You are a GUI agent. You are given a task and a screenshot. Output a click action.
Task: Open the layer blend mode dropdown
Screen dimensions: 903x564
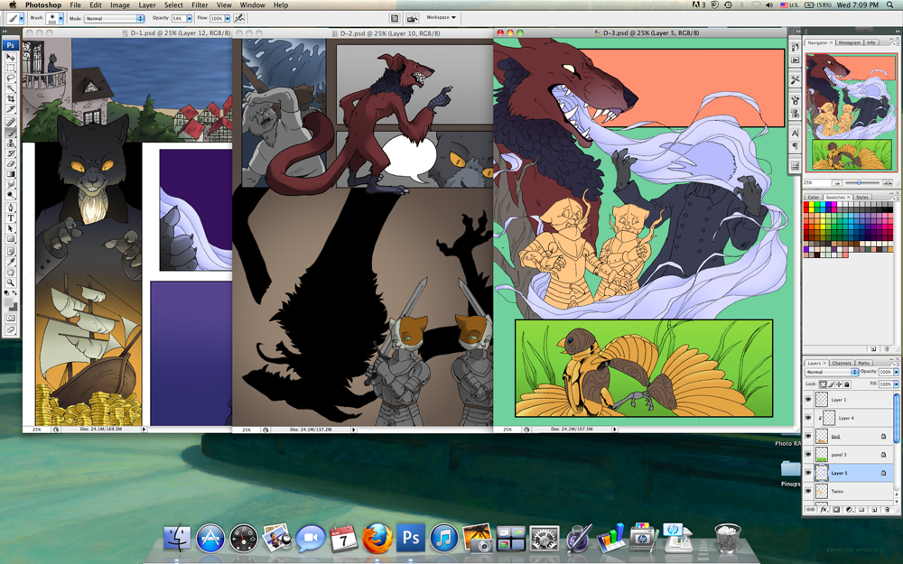(x=831, y=372)
